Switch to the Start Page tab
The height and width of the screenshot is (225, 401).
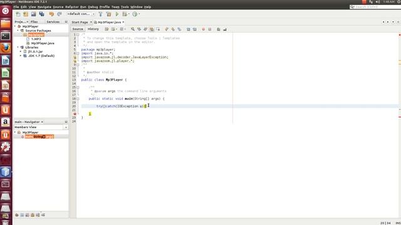pos(80,22)
